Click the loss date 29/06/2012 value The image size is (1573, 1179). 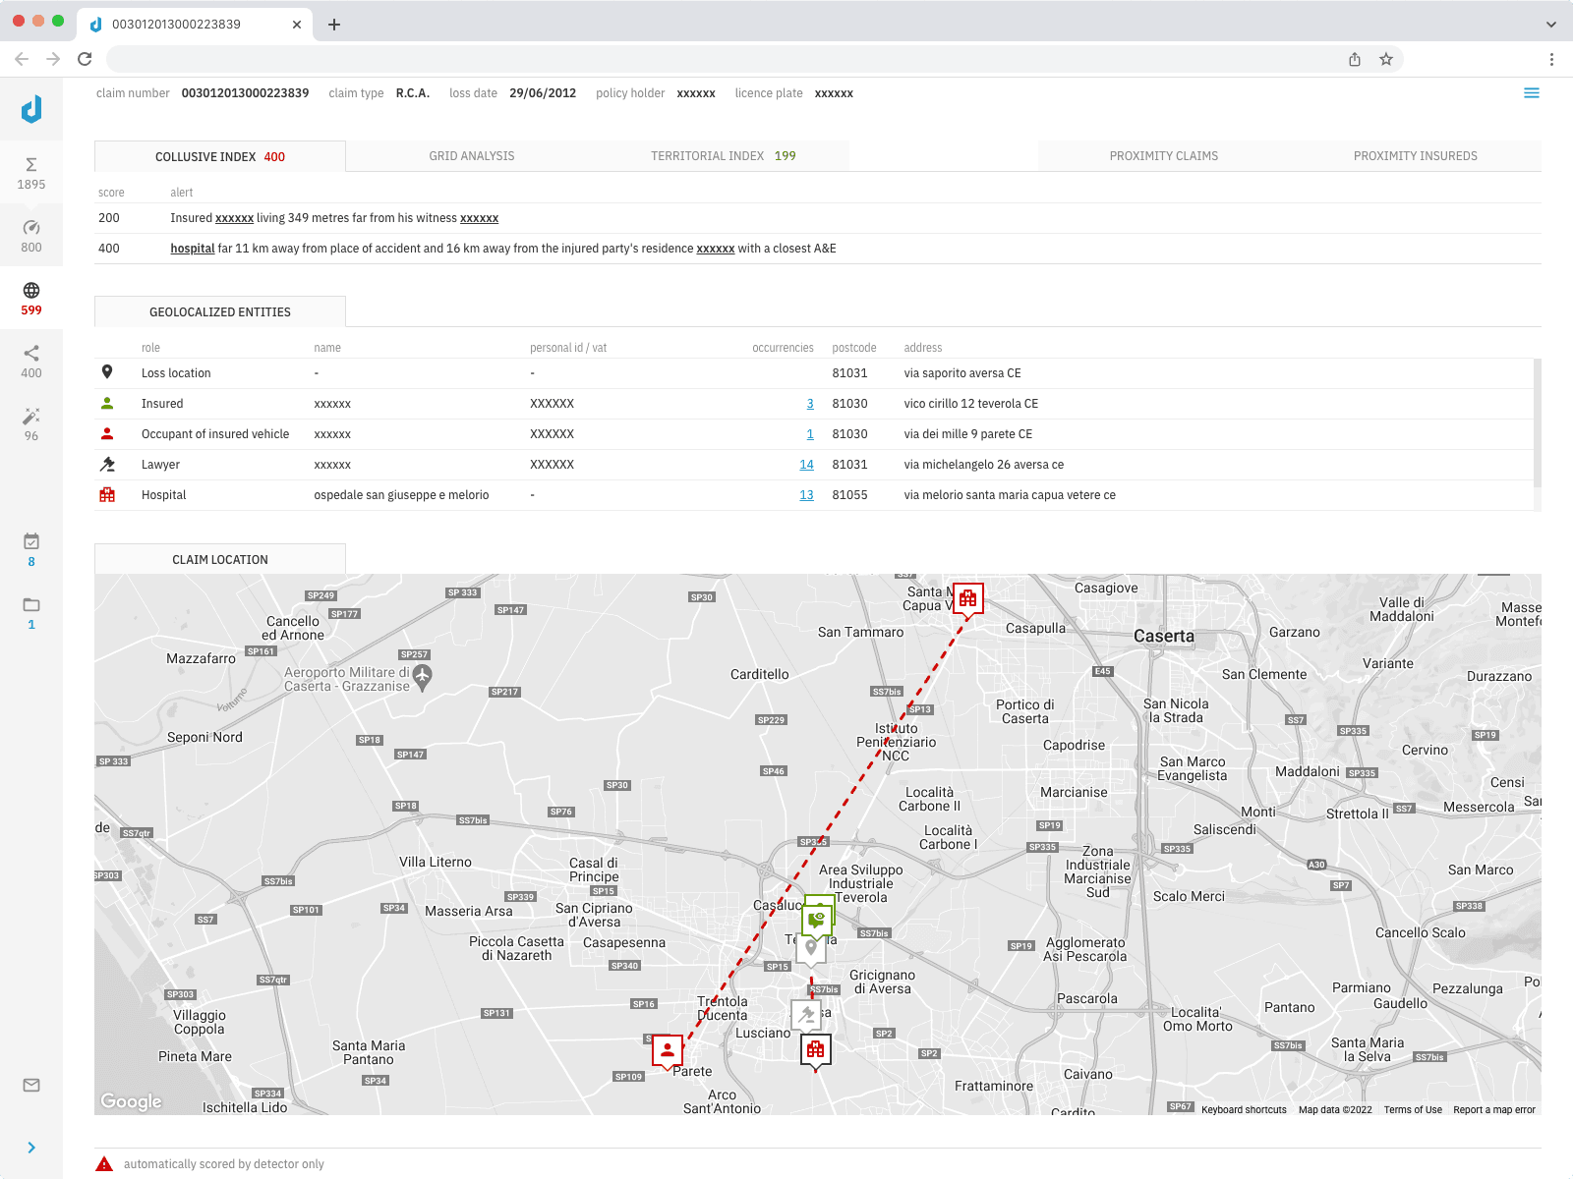(x=543, y=93)
